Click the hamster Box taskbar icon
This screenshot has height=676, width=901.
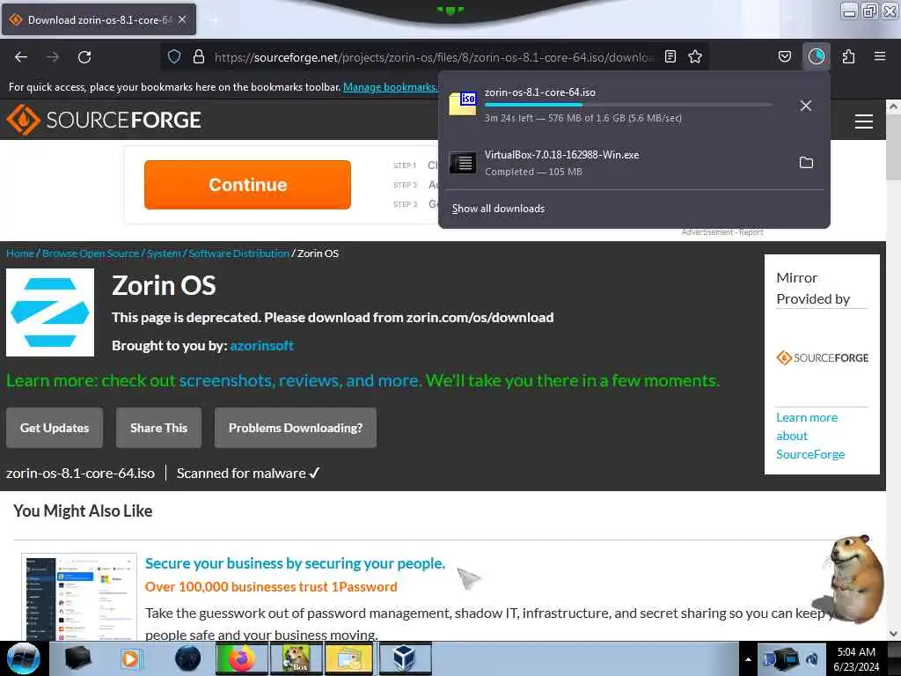[296, 658]
